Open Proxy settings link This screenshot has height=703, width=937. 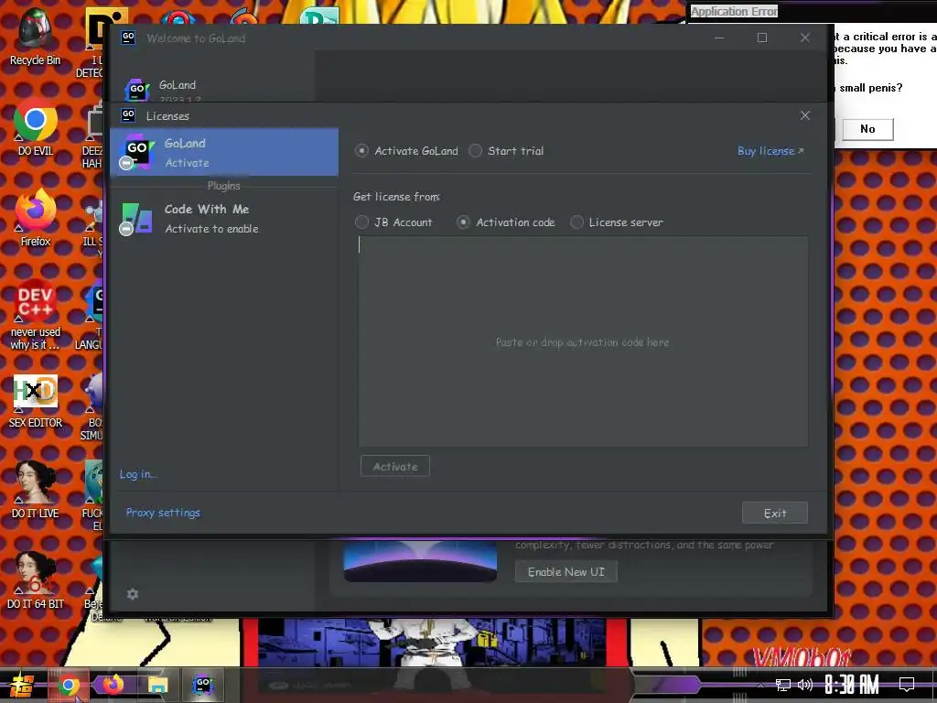(x=163, y=513)
